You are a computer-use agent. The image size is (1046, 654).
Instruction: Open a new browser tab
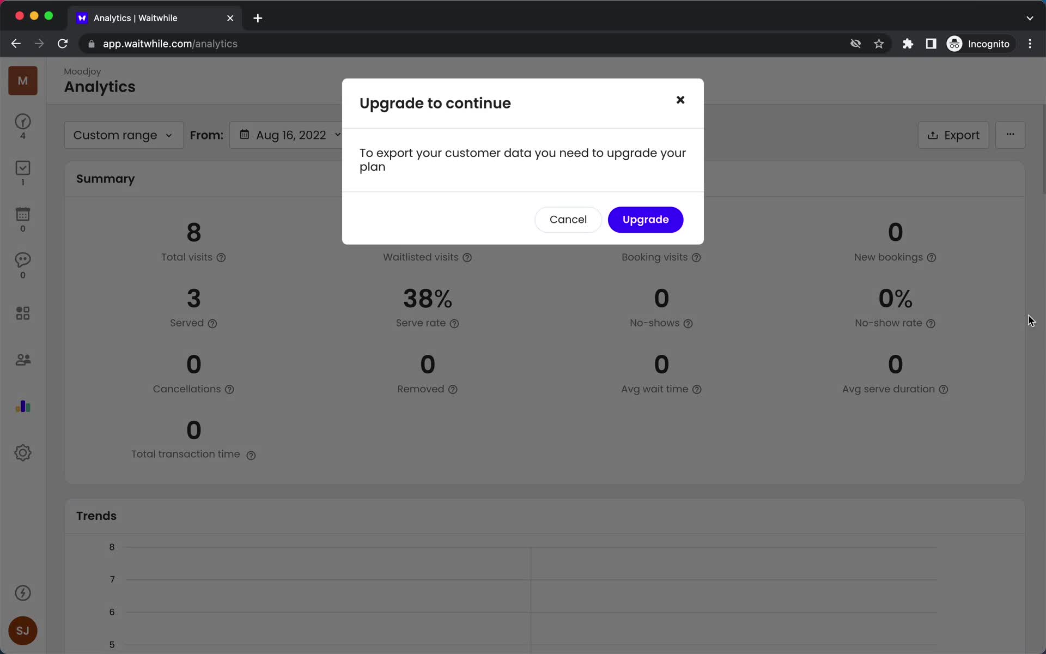(258, 18)
